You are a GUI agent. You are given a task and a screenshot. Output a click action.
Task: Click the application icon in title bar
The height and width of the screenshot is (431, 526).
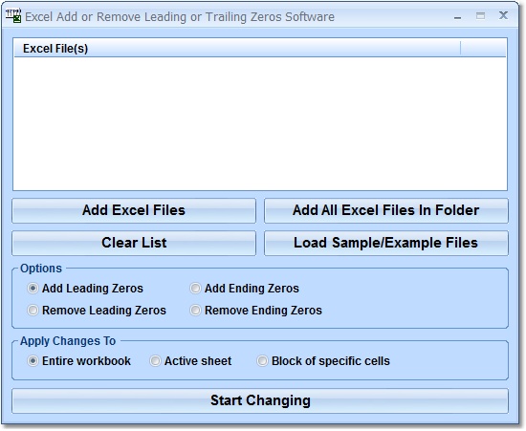pyautogui.click(x=13, y=15)
